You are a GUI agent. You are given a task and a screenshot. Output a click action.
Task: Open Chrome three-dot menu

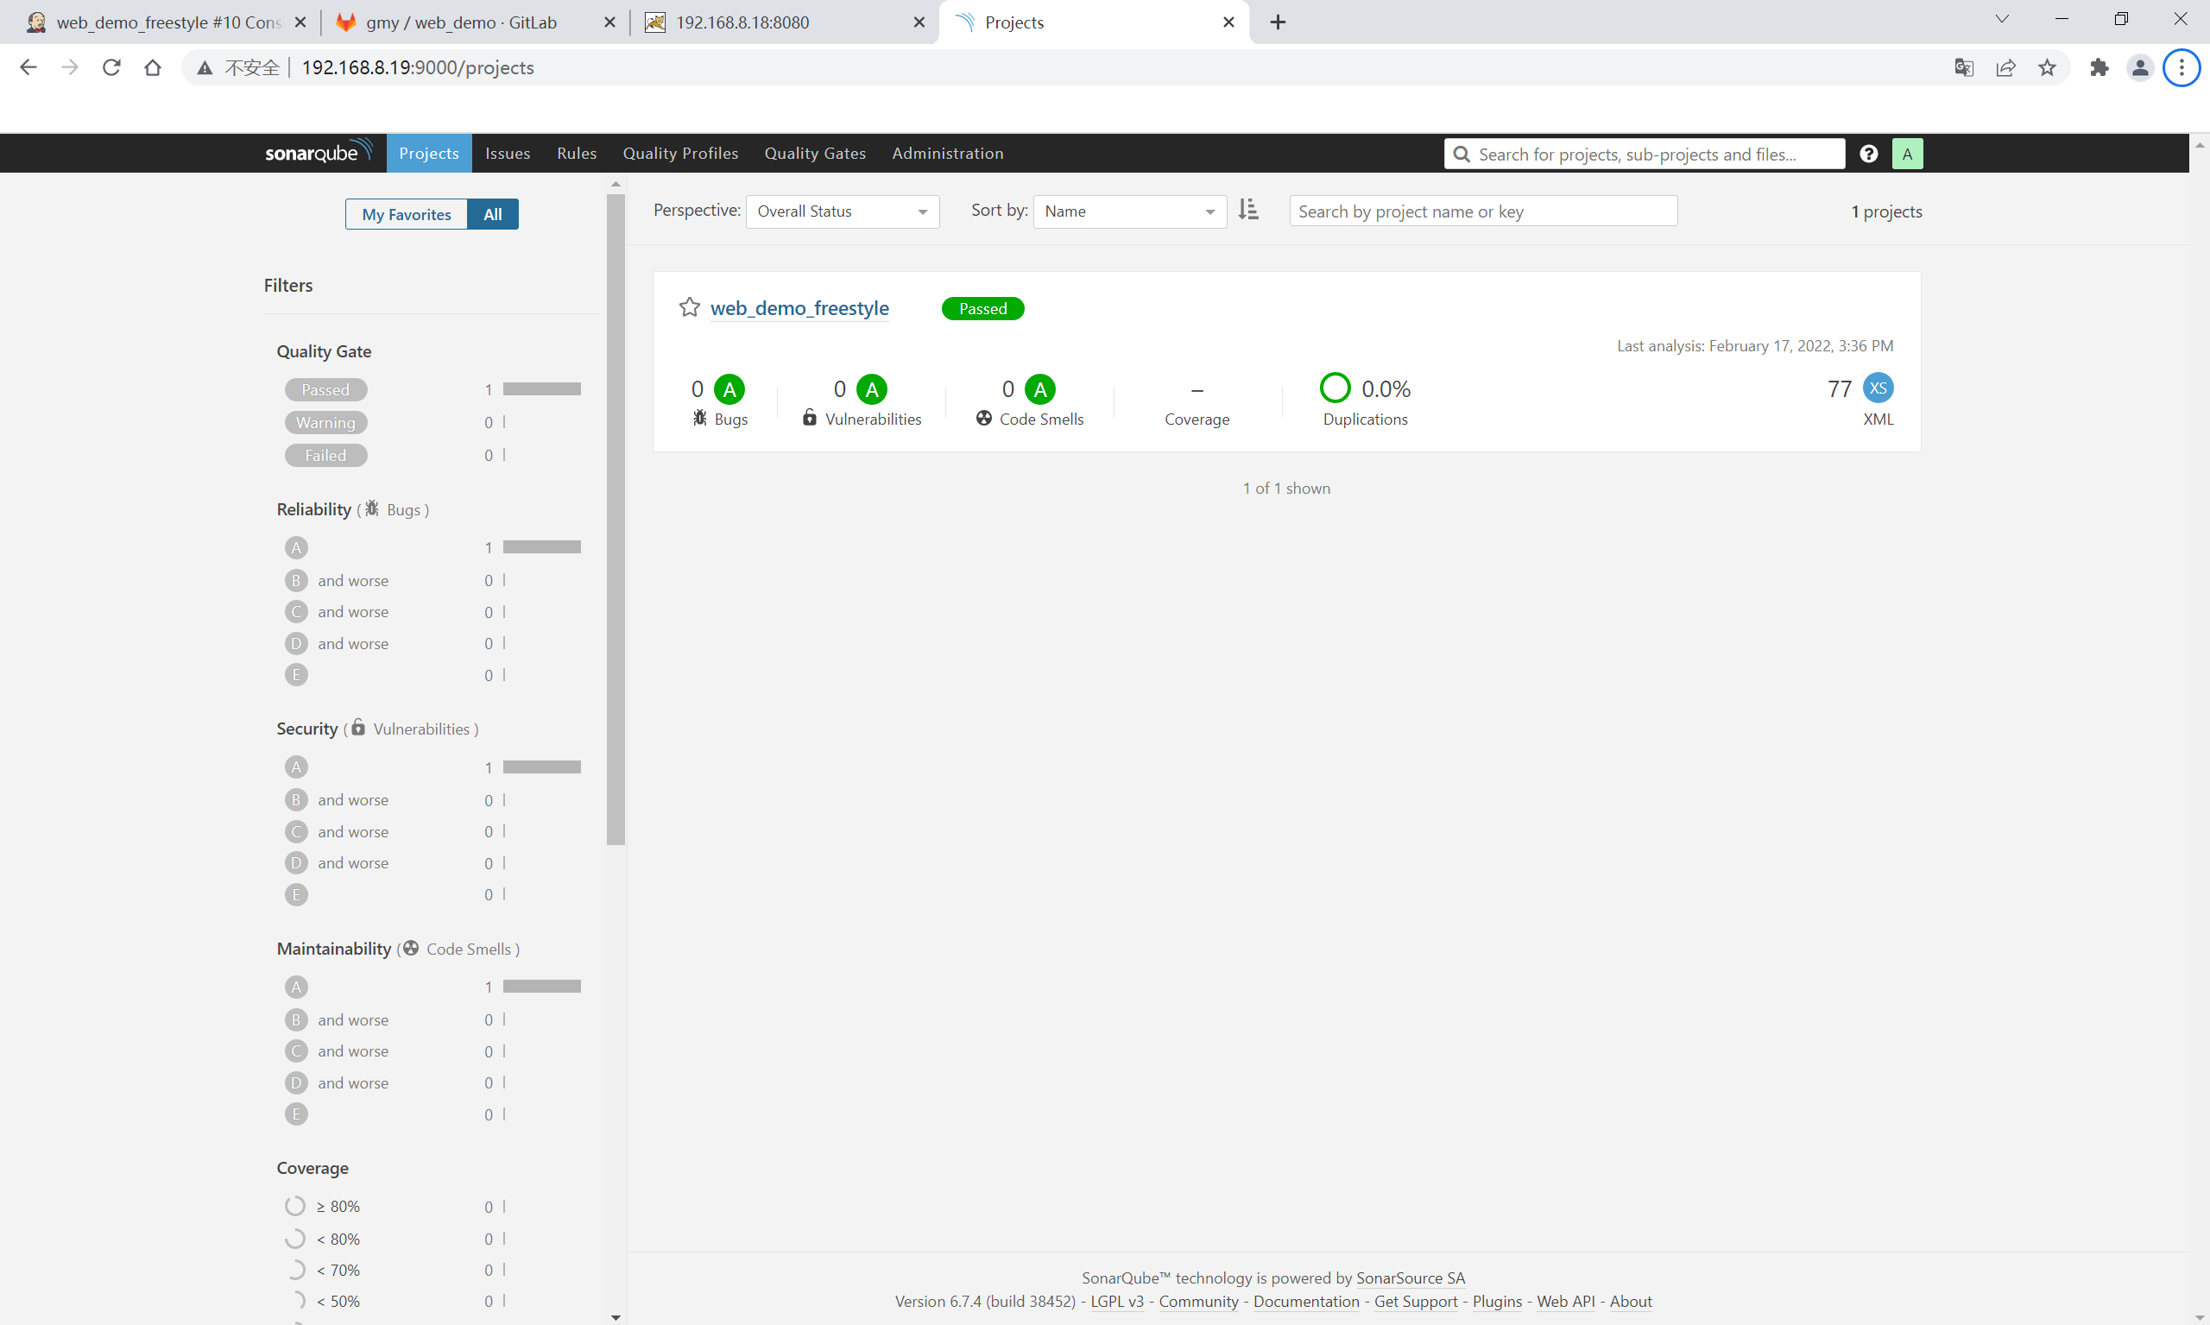click(2181, 67)
